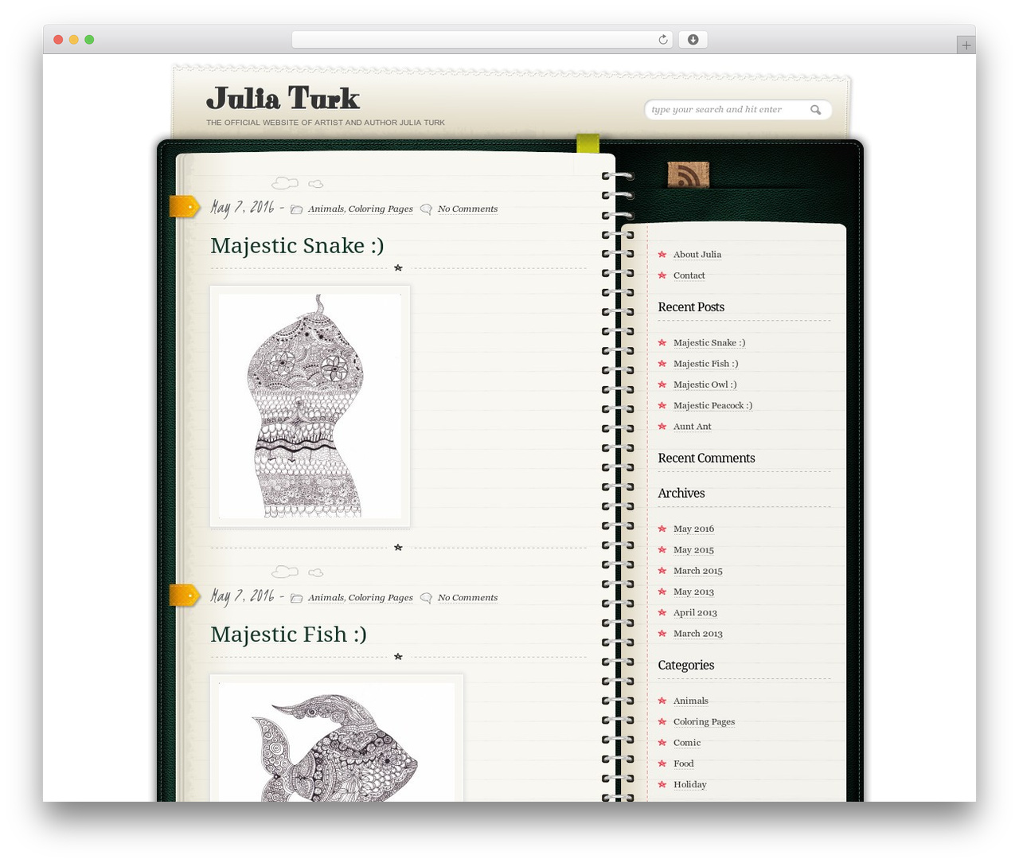Screen dimensions: 1019x863
Task: Click the browser download icon
Action: [x=693, y=40]
